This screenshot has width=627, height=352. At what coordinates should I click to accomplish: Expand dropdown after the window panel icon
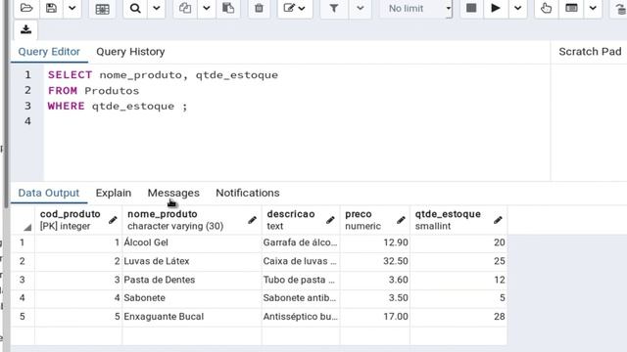(593, 8)
